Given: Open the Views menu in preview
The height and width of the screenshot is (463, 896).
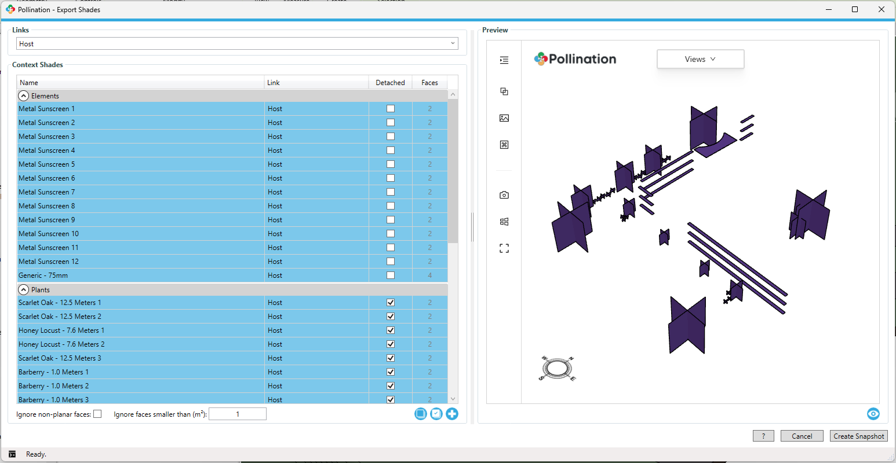Looking at the screenshot, I should (700, 59).
